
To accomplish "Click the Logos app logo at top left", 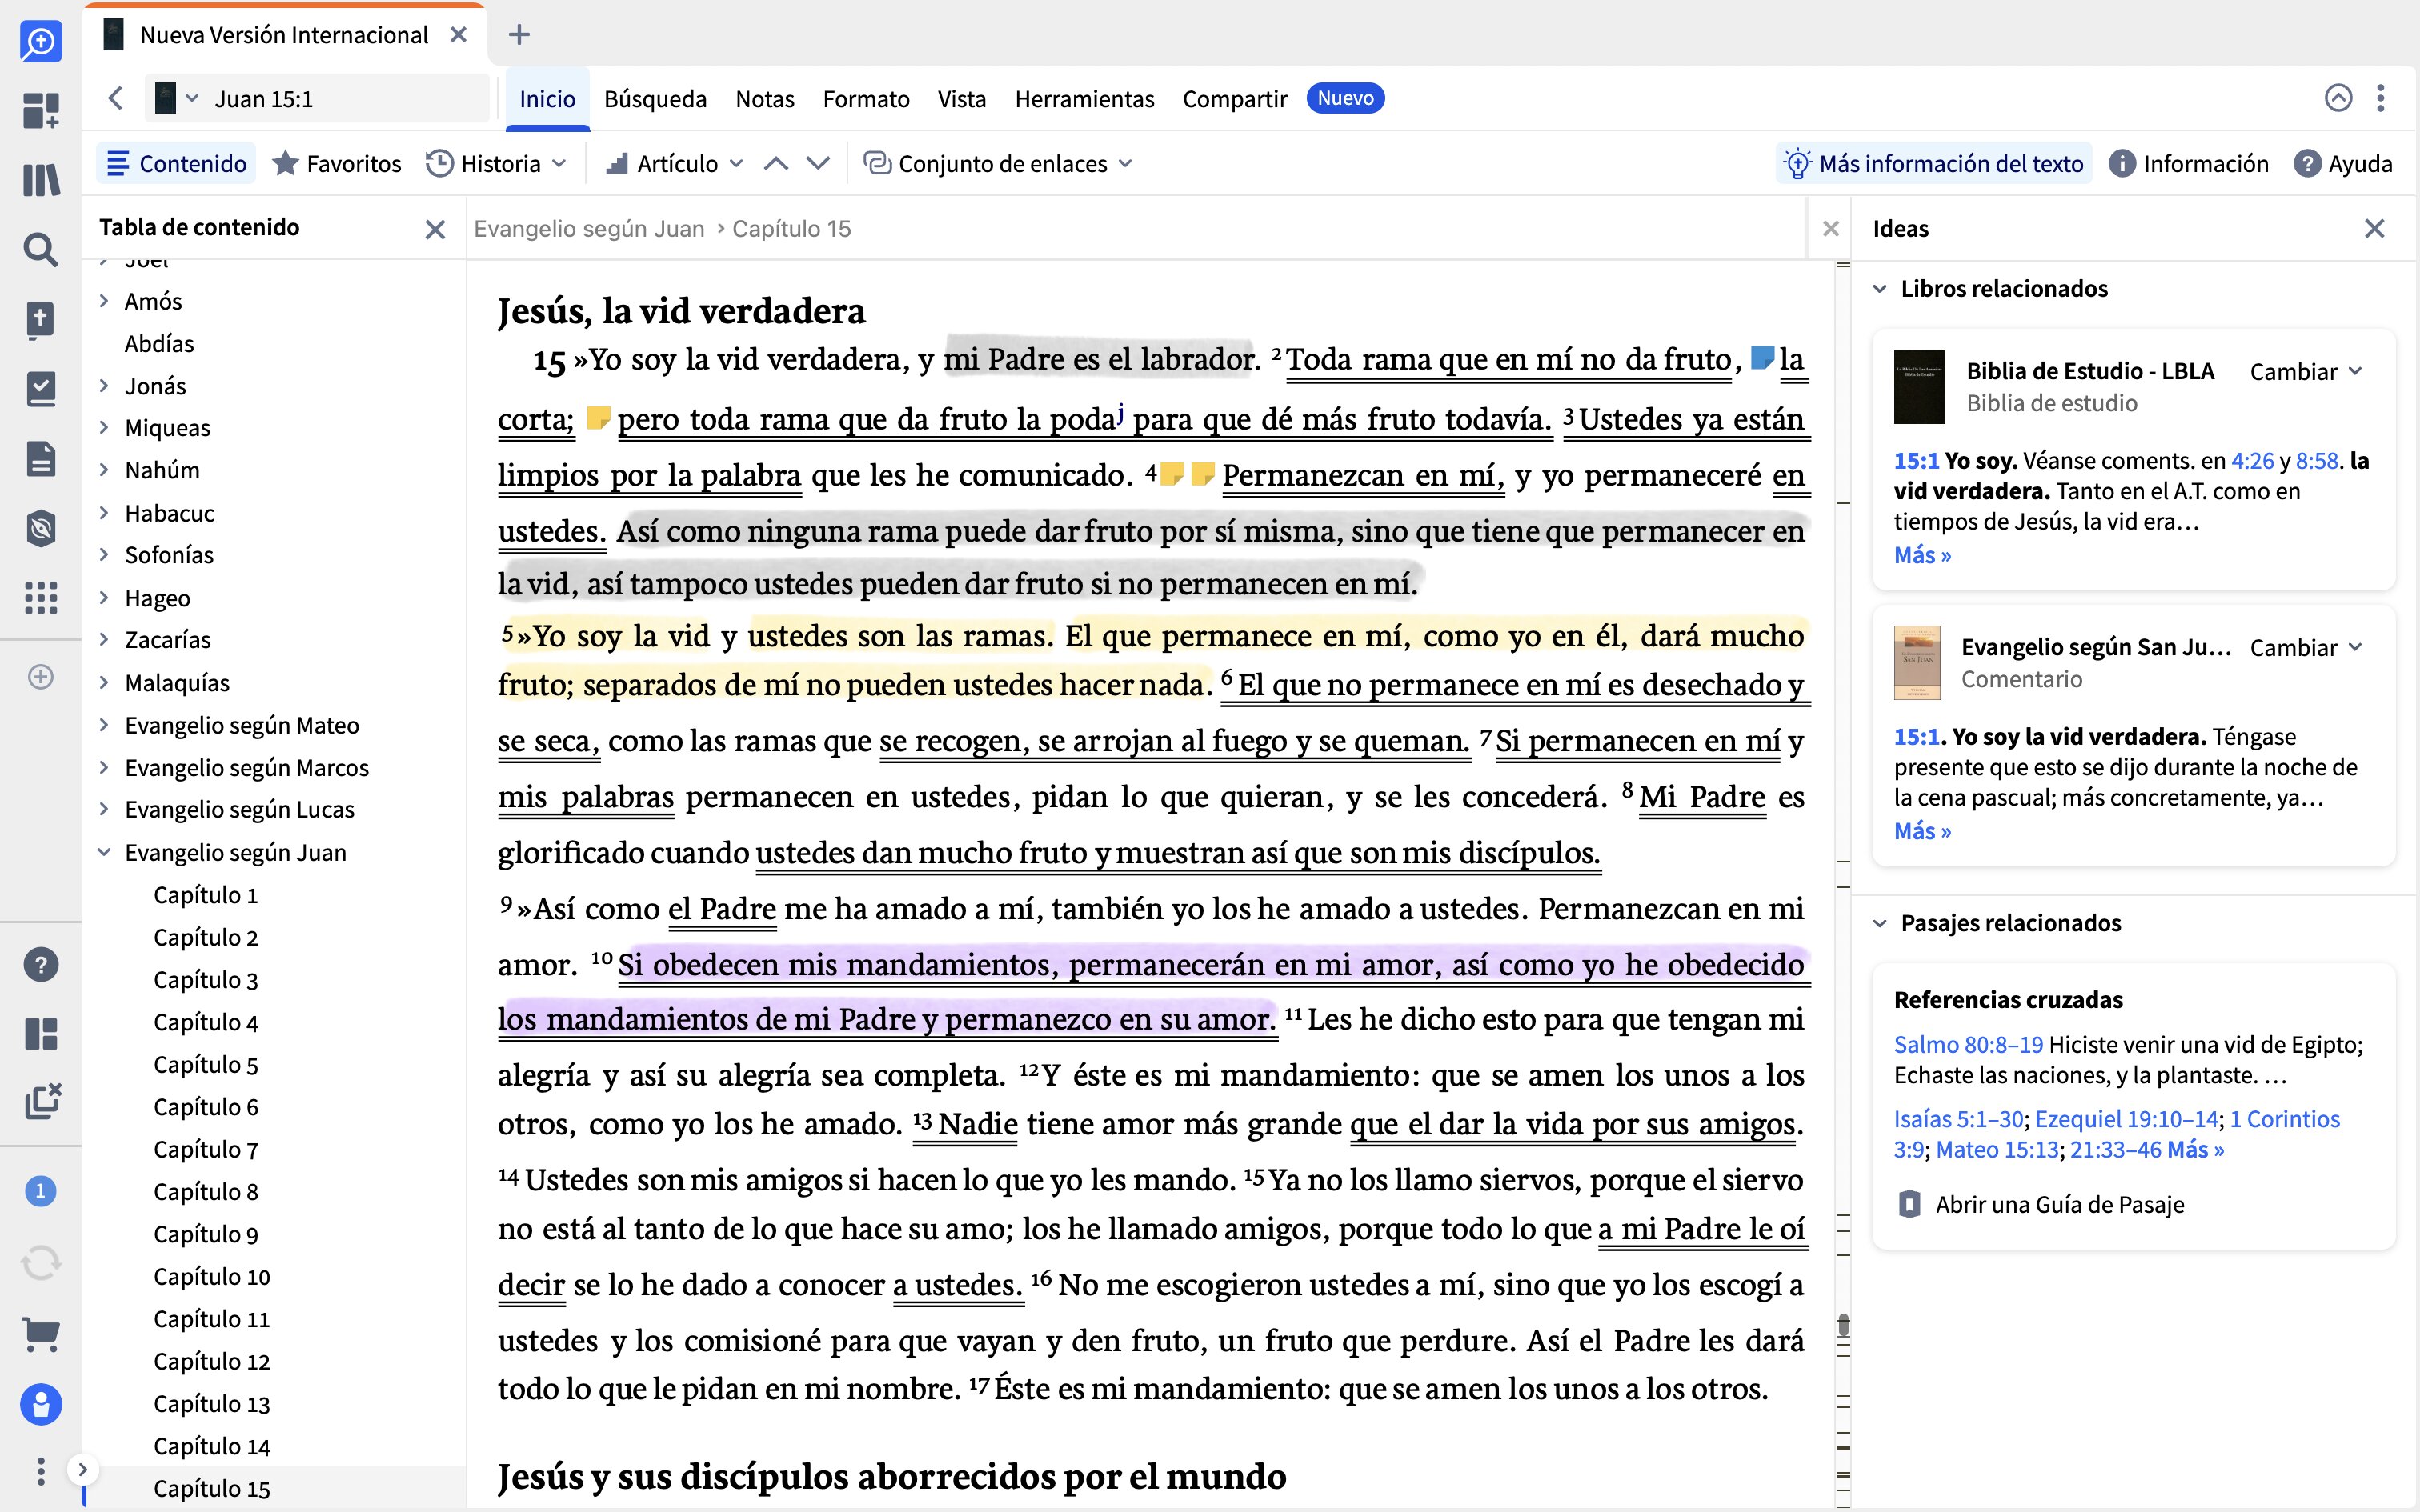I will coord(41,41).
